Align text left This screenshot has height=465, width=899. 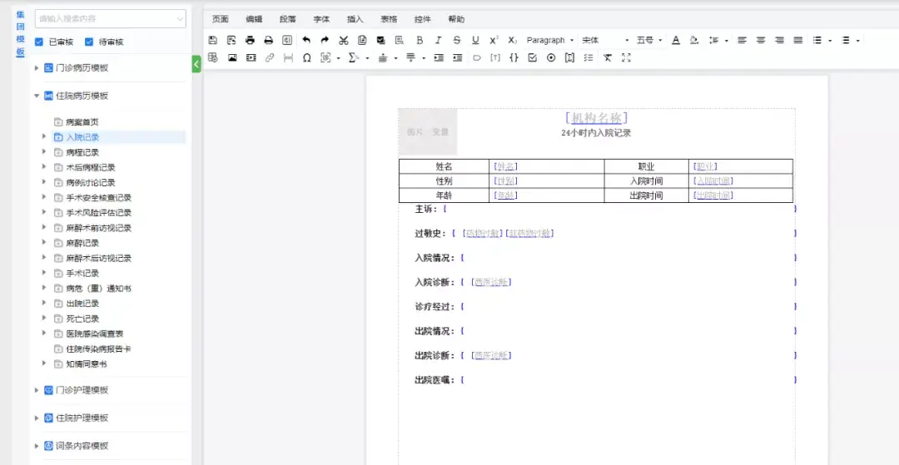(742, 40)
